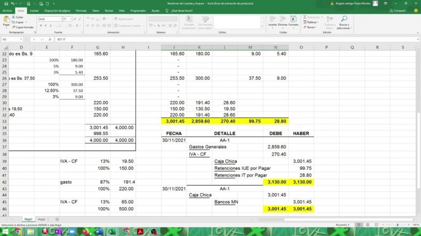Activate Copiar formato painter
Screen dimensions: 421x236
pyautogui.click(x=23, y=27)
